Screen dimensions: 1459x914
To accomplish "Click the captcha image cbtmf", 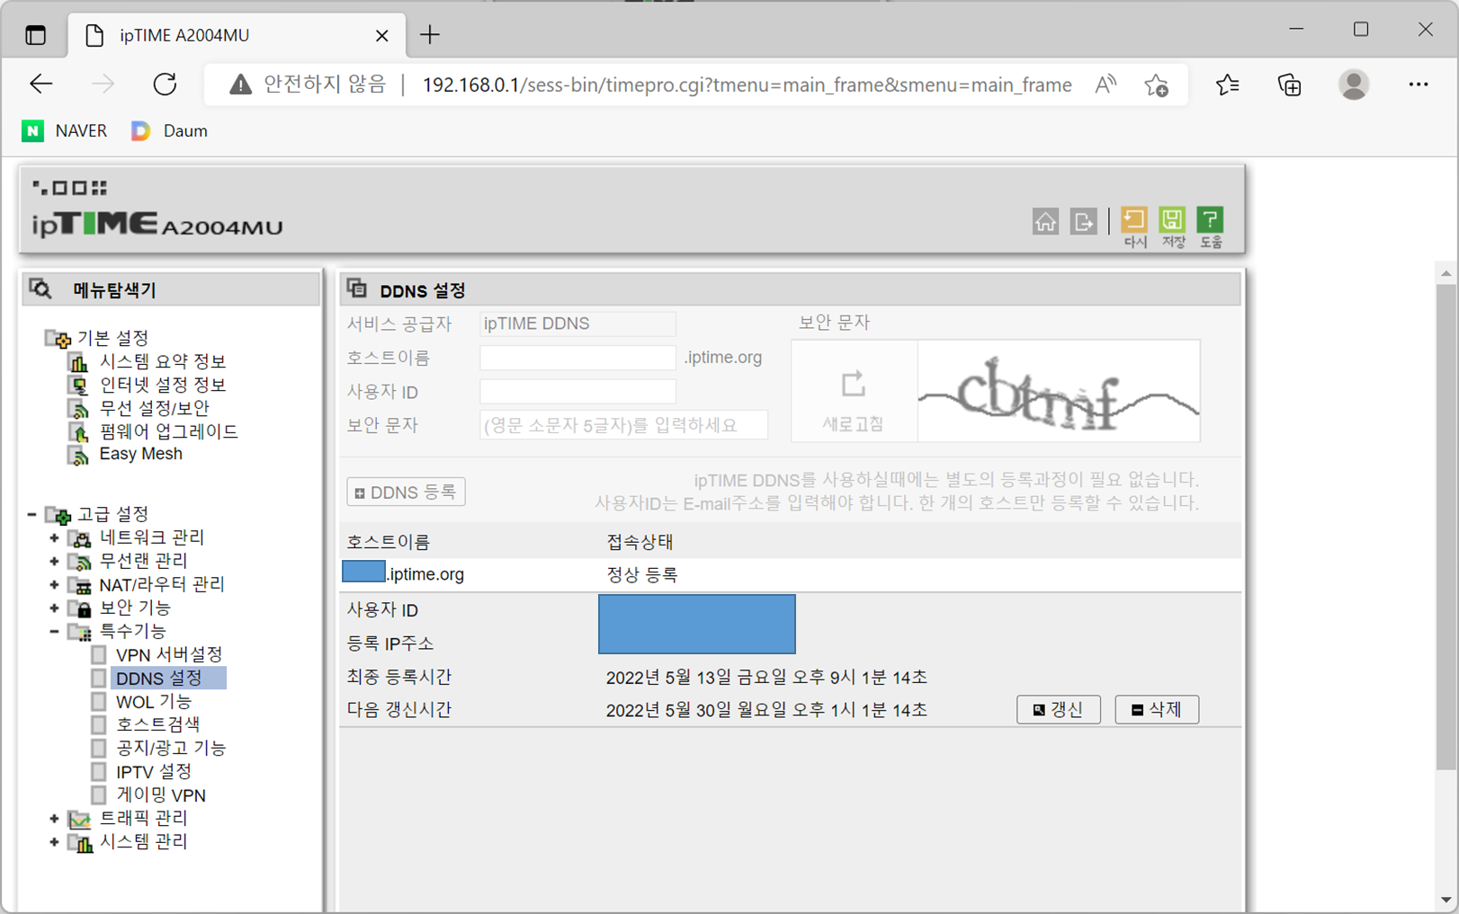I will coord(1059,392).
